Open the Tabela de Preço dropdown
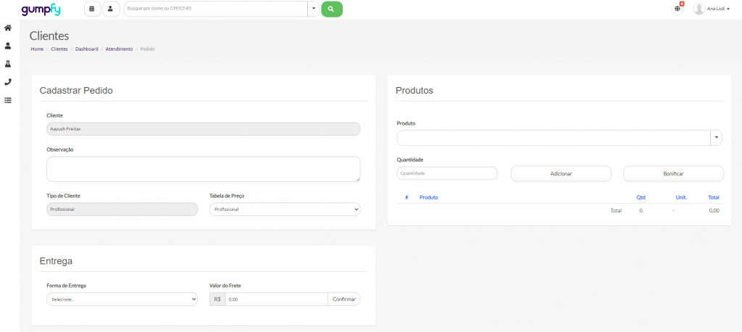Image resolution: width=742 pixels, height=332 pixels. coord(284,209)
